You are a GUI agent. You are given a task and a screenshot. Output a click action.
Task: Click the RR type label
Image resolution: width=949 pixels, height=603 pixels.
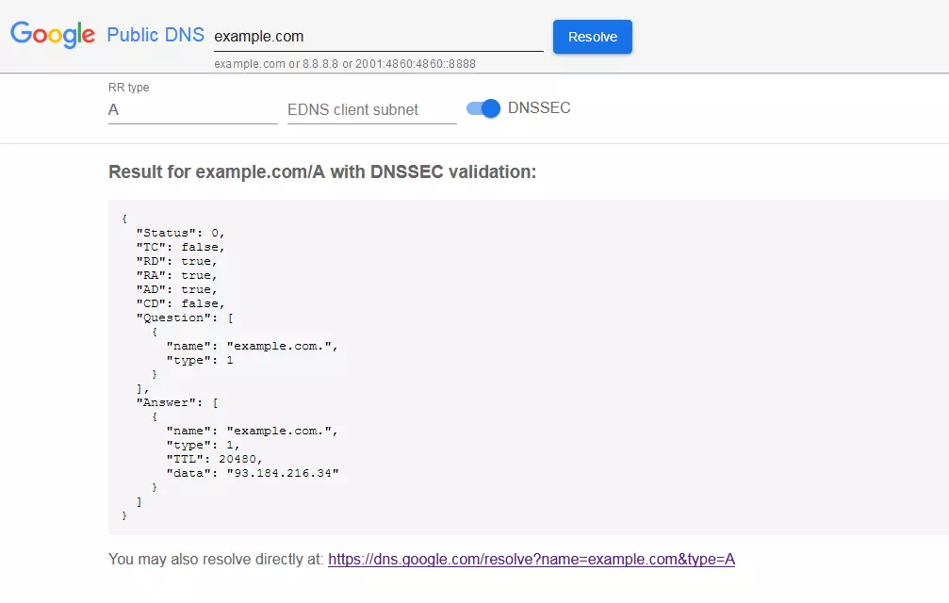[129, 87]
